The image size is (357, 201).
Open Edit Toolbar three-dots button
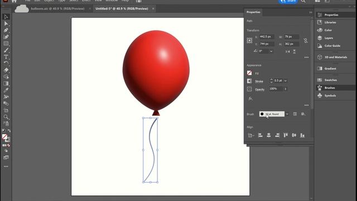point(6,166)
